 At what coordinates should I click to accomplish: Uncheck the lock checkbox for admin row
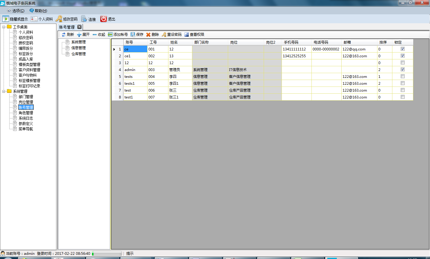pos(403,70)
